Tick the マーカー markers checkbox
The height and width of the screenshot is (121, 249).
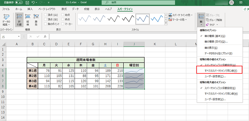(x=63, y=24)
